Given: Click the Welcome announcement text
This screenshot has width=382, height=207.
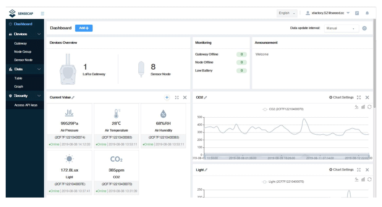Looking at the screenshot, I should tap(262, 54).
